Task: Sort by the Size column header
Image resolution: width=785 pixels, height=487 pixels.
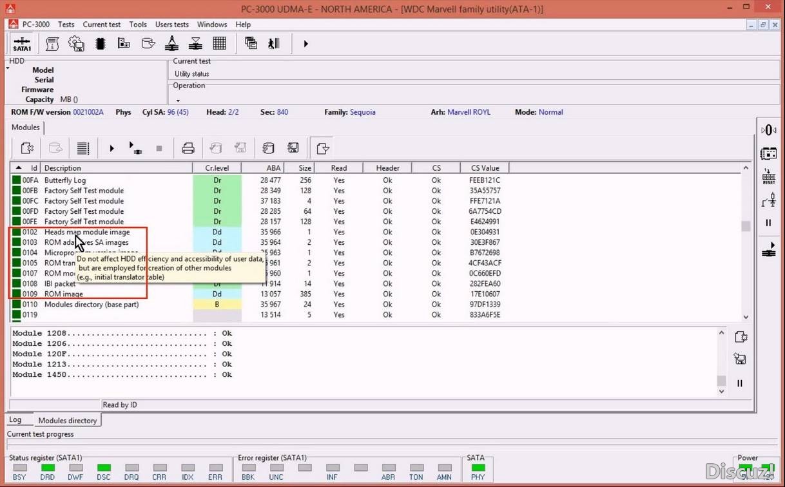Action: (300, 168)
